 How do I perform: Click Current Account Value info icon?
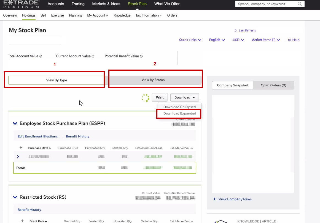coord(93,56)
